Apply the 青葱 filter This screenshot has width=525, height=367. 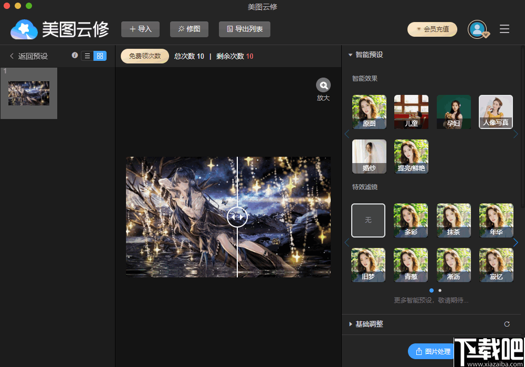point(411,265)
